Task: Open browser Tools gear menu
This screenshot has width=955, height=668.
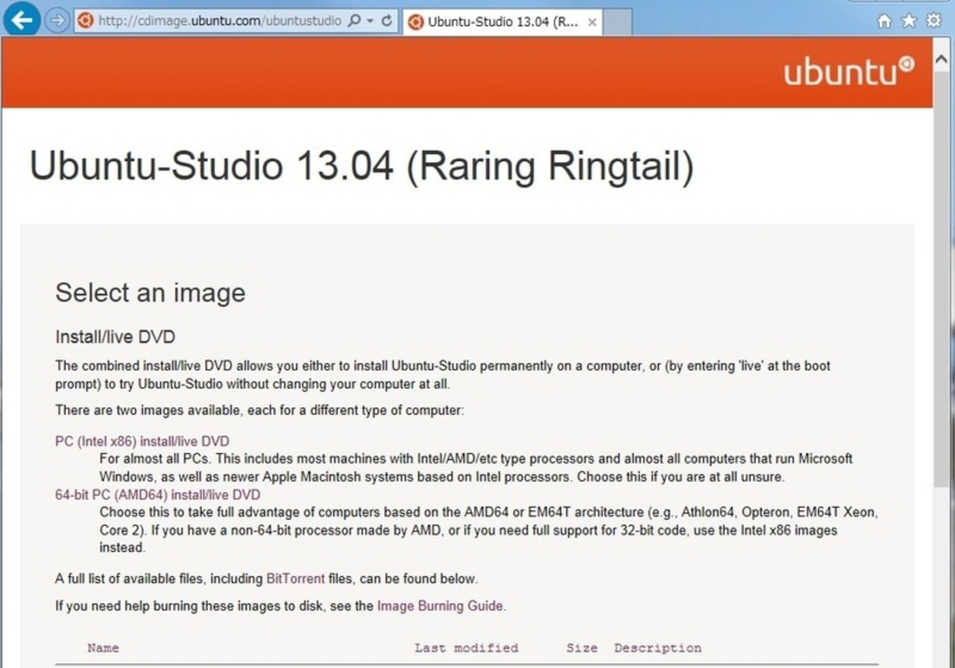Action: [x=934, y=21]
